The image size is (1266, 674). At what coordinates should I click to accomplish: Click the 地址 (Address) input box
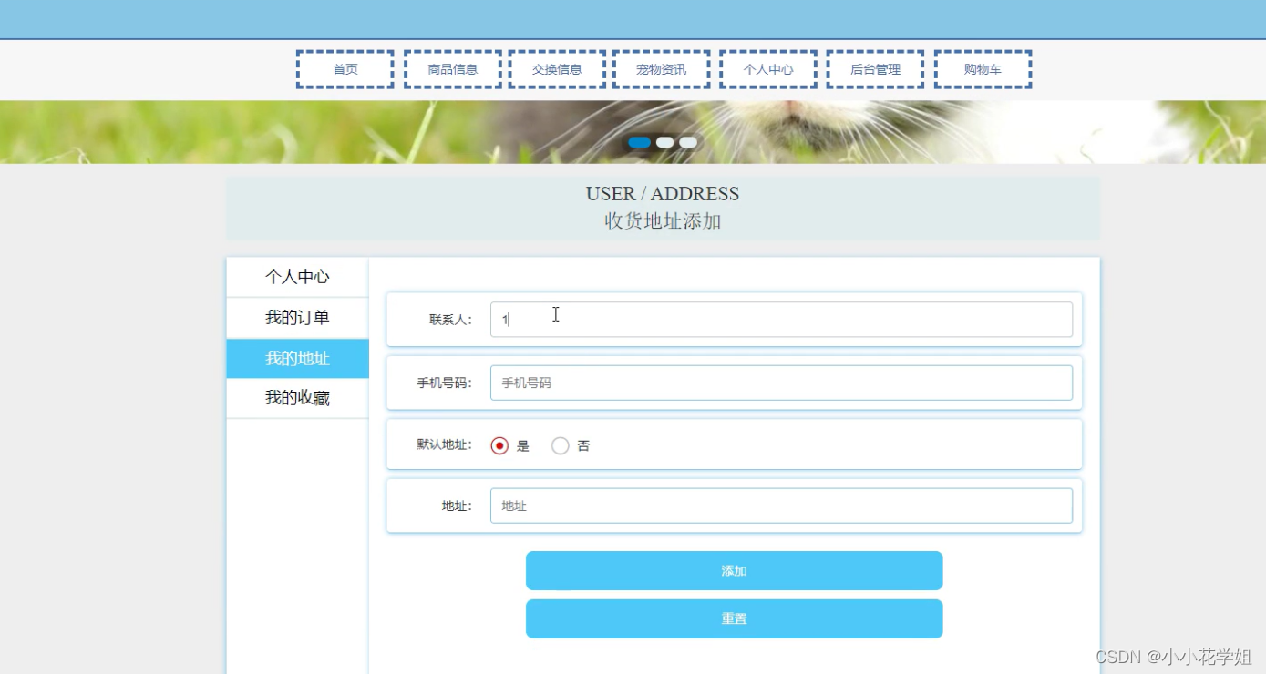click(781, 505)
